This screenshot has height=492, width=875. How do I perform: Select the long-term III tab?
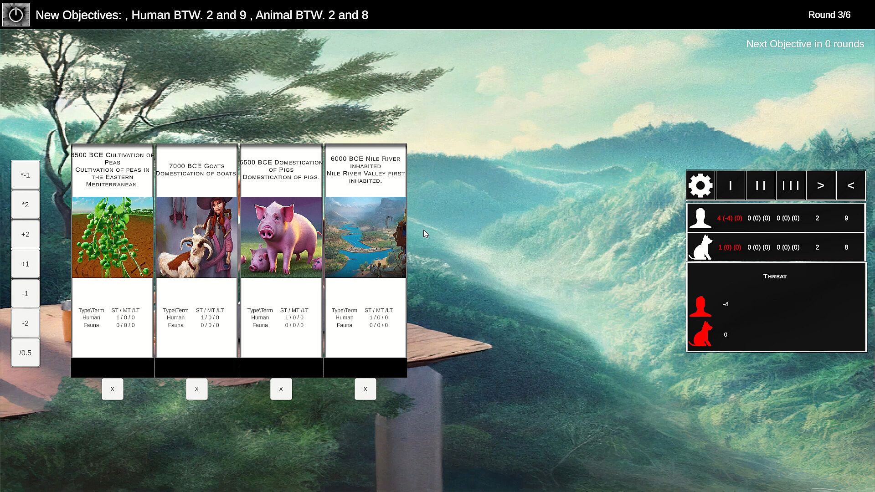pos(791,185)
